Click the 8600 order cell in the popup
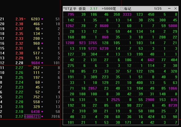Image resolution: width=181 pixels, height=127 pixels. [x=104, y=26]
